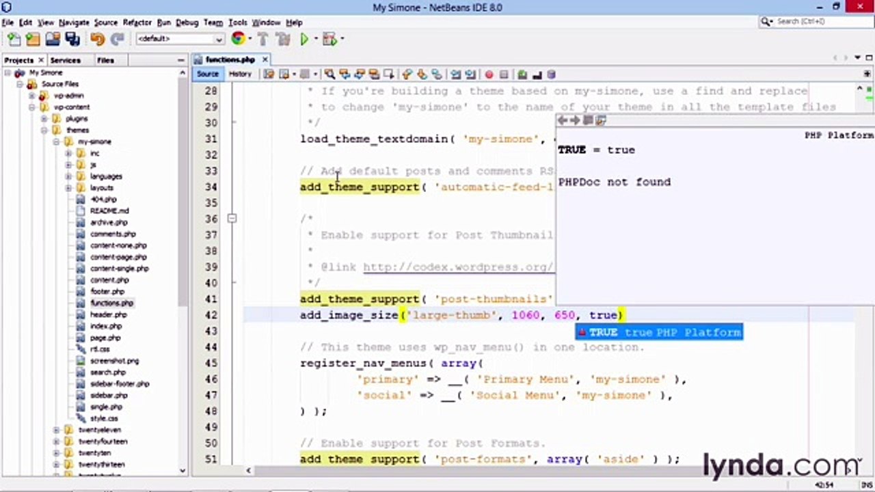Click the Find Selection magnifier icon in editor toolbar

click(329, 74)
